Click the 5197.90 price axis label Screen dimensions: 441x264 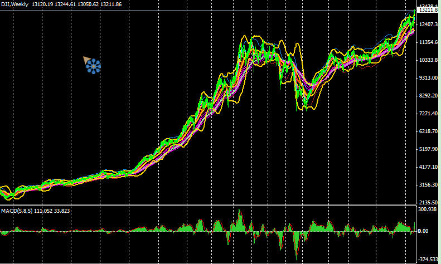coord(429,149)
